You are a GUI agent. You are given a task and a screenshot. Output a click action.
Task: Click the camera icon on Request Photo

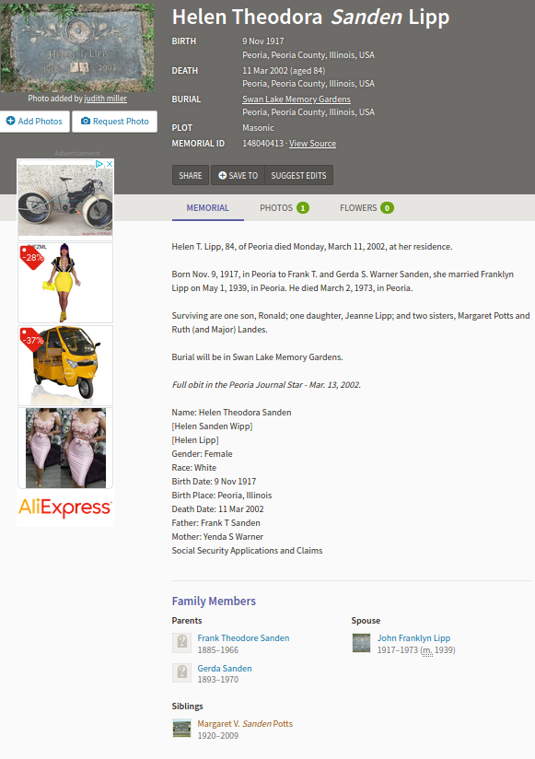coord(86,121)
